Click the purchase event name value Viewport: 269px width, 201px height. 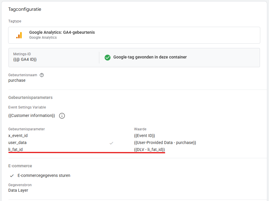17,80
